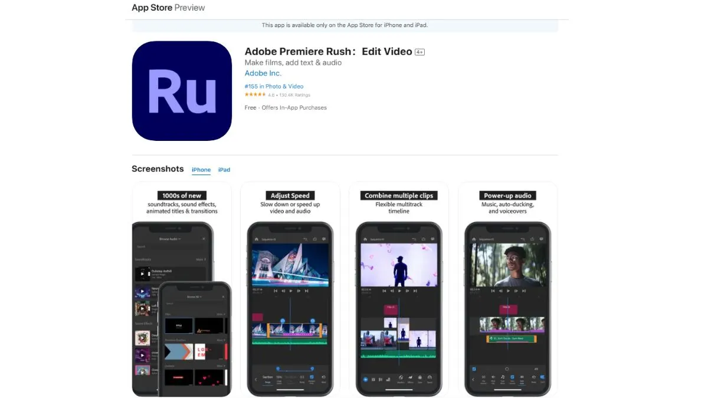Image resolution: width=708 pixels, height=398 pixels.
Task: Collapse the Speed panel with the left chevron
Action: point(255,379)
